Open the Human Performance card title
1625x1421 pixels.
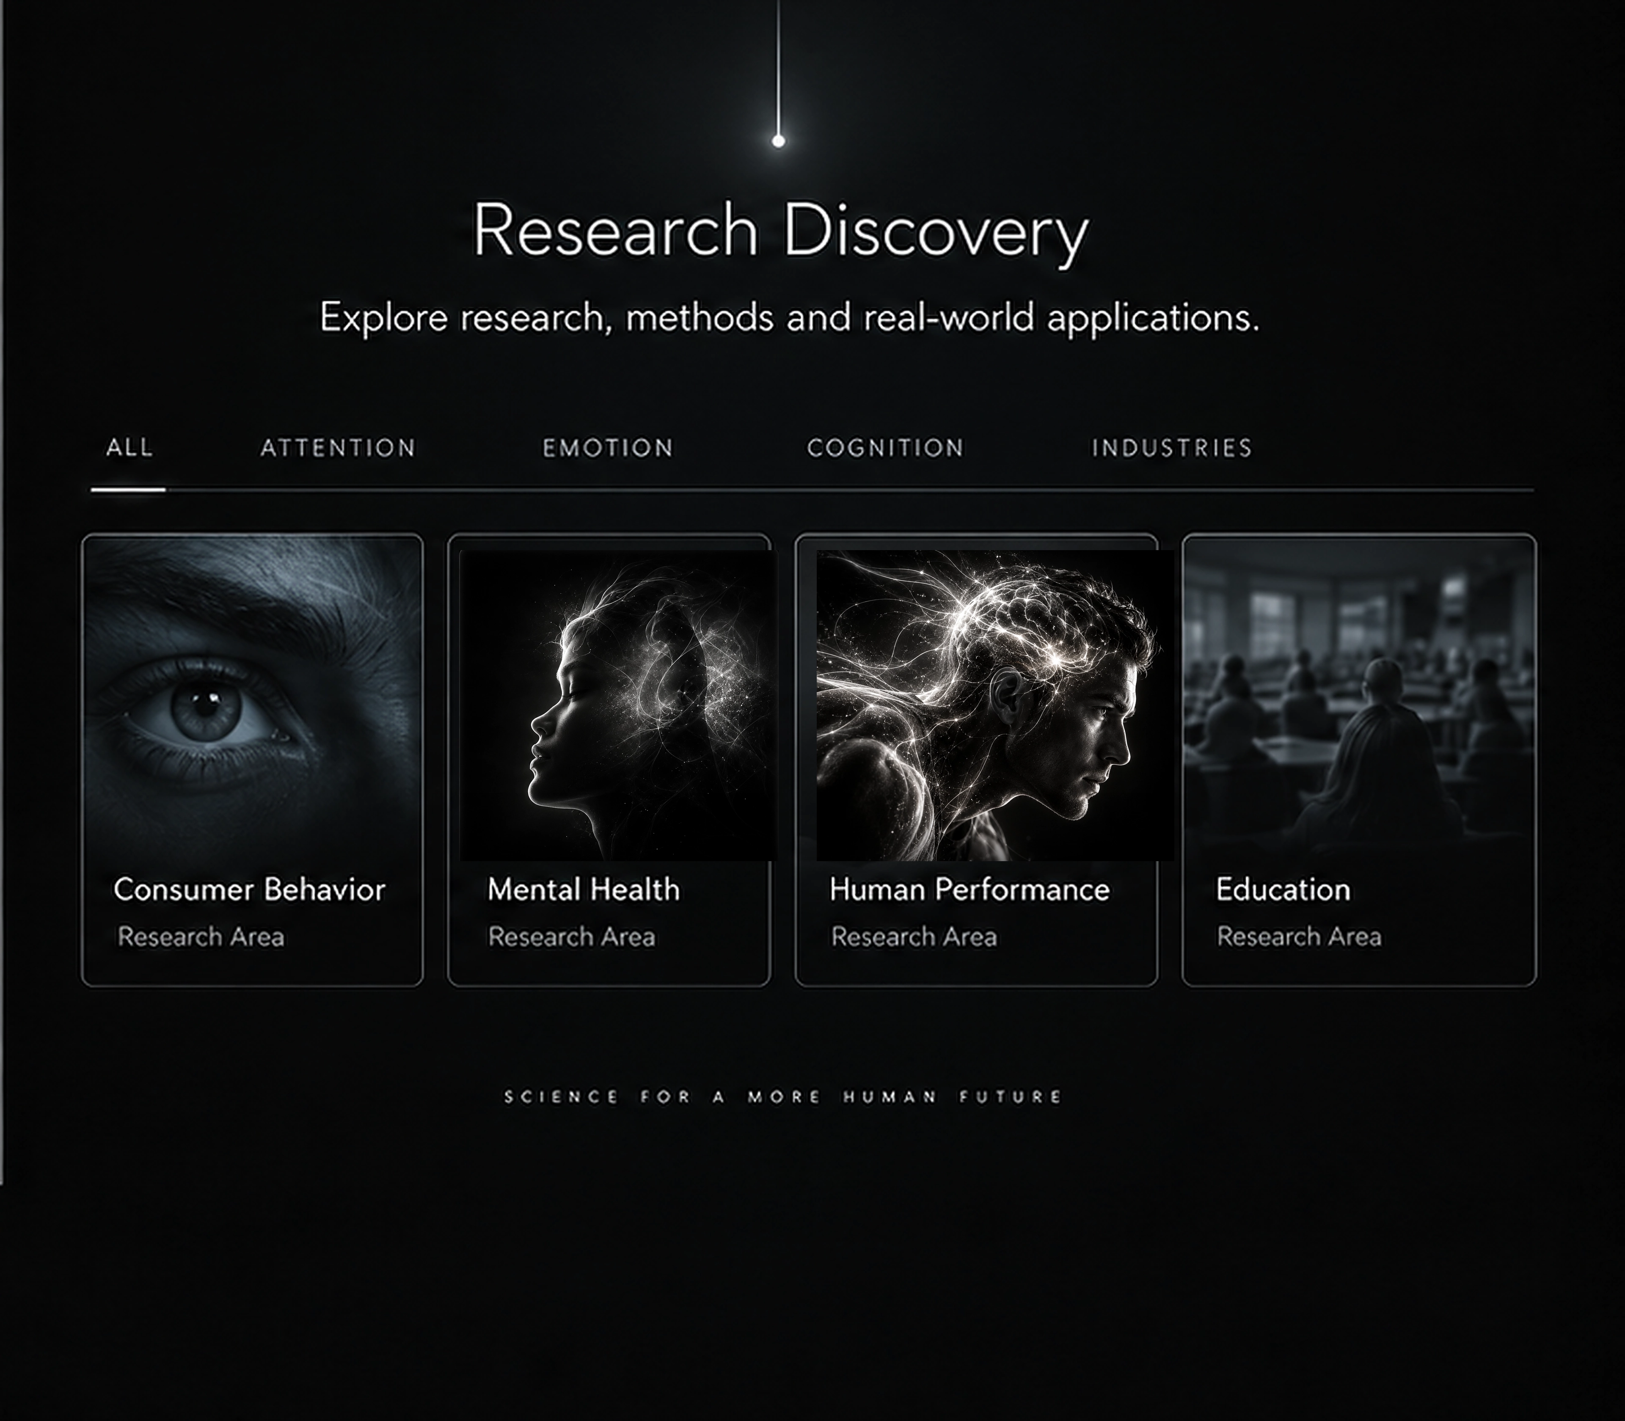coord(970,890)
